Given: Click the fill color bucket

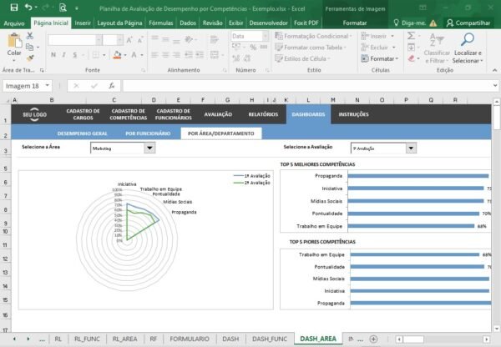Looking at the screenshot, I should click(x=117, y=55).
